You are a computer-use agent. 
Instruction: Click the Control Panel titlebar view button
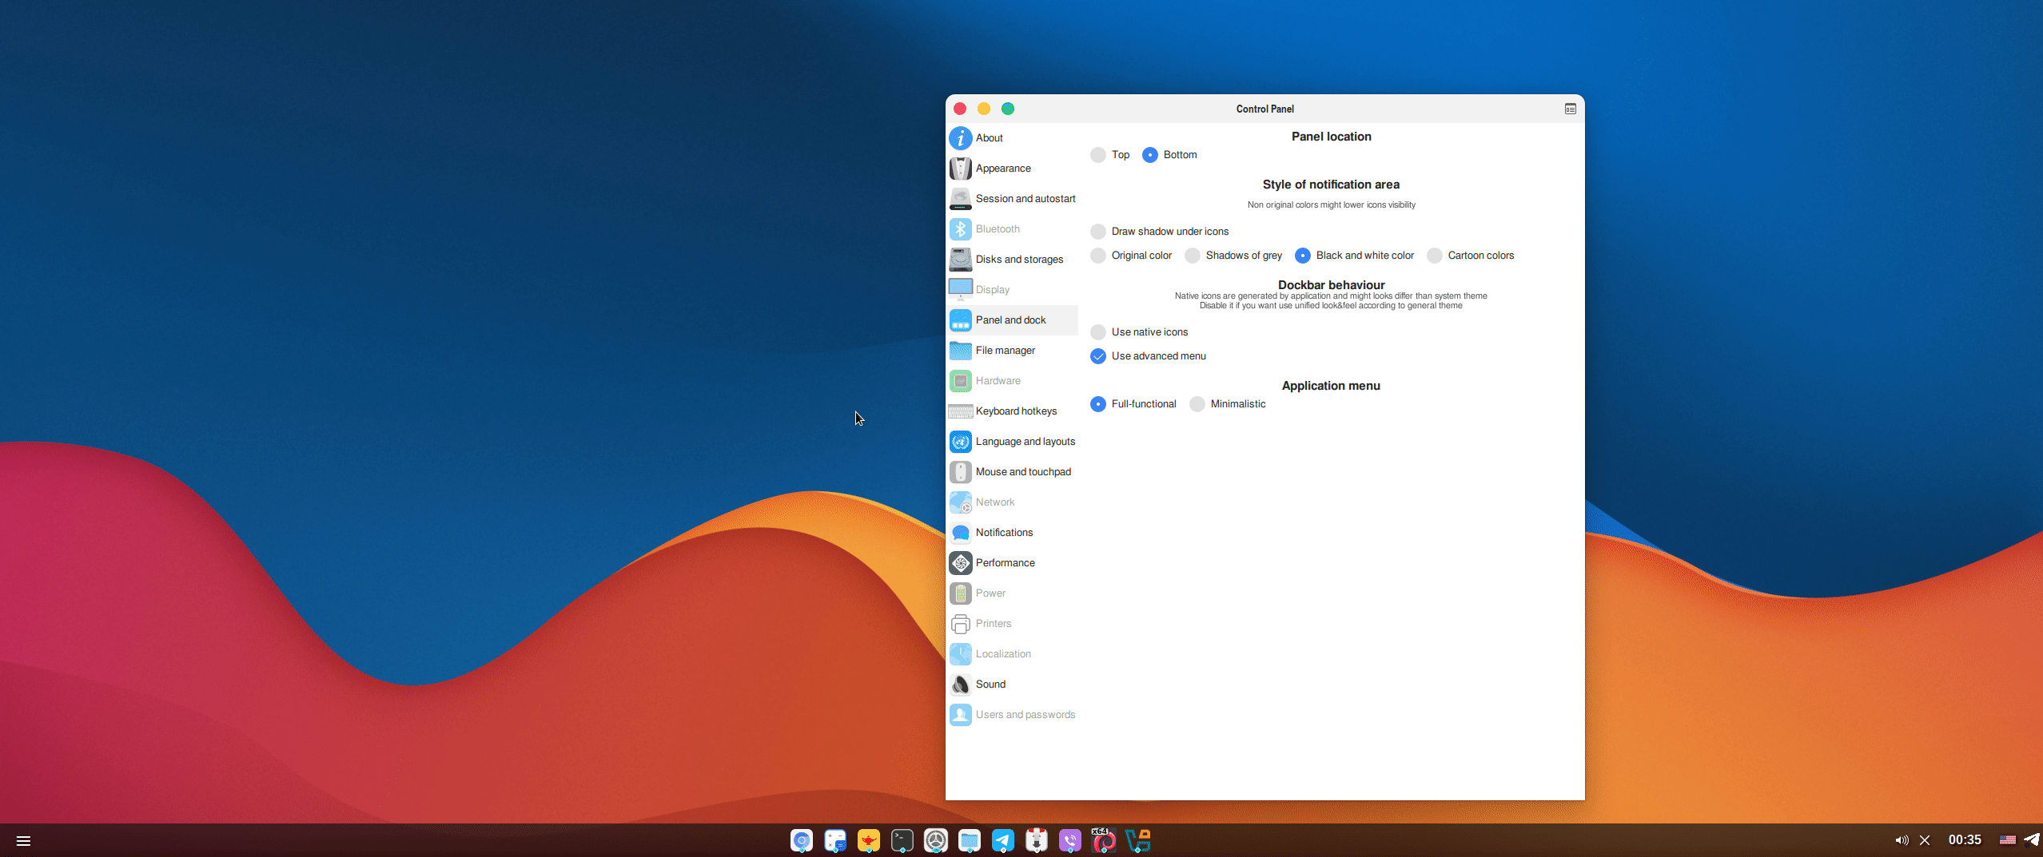pos(1570,109)
